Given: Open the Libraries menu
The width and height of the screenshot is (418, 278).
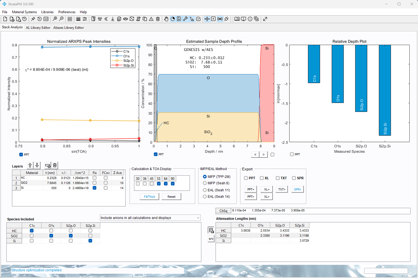Looking at the screenshot, I should tap(47, 12).
